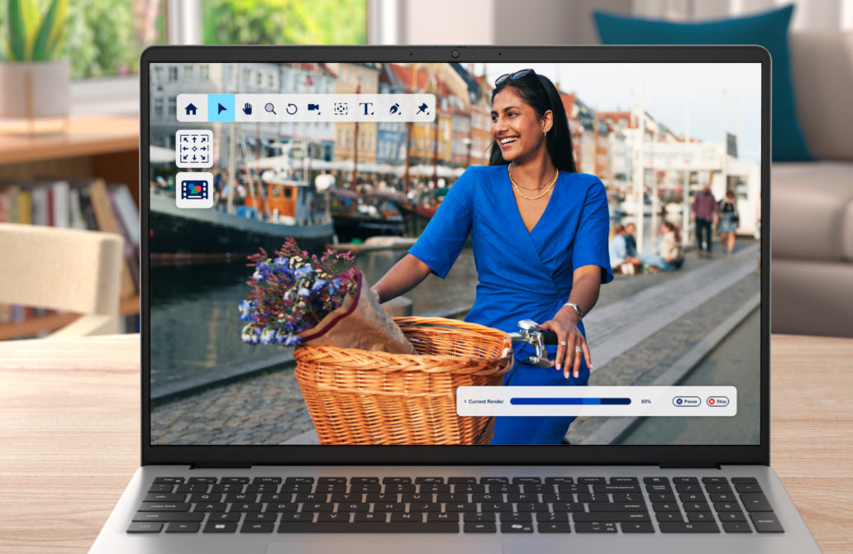Choose the Pen tool
The image size is (853, 554).
click(394, 108)
